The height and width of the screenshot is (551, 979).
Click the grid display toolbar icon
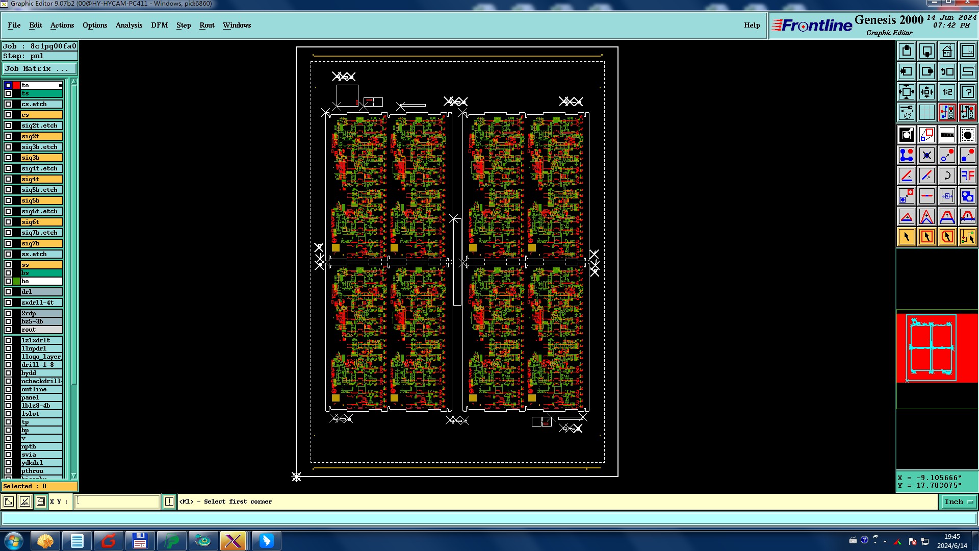pos(926,113)
